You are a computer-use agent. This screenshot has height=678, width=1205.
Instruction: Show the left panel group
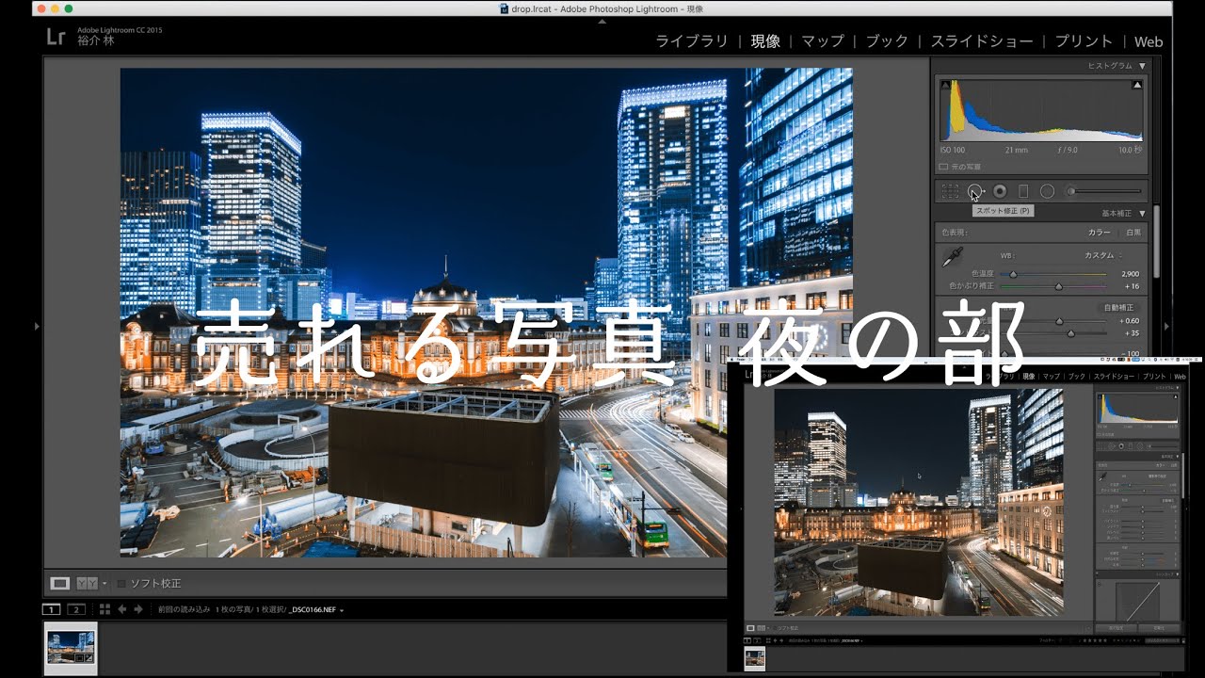(38, 326)
